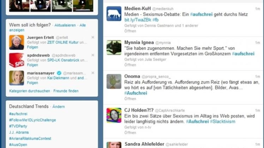
Task: Open Sandra Ahlefelder profile avatar
Action: pos(114,145)
